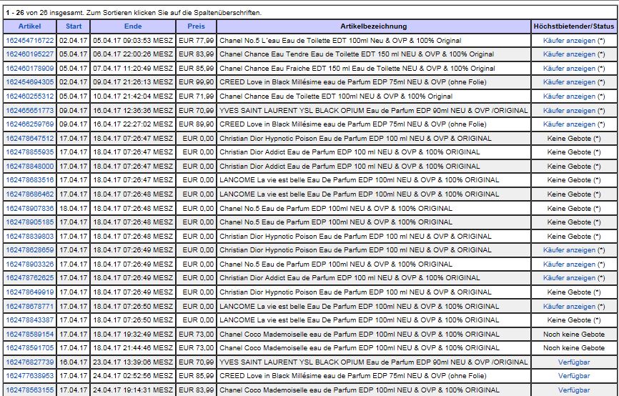Click Verfügbar for item 162478563155

574,390
